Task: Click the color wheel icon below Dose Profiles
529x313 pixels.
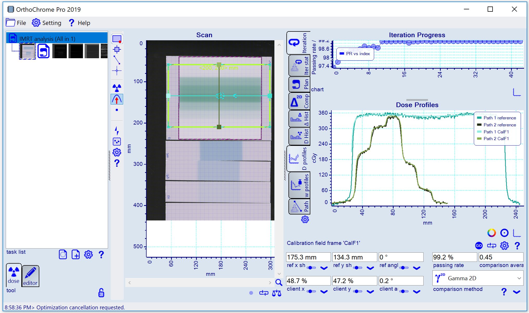Action: (492, 233)
